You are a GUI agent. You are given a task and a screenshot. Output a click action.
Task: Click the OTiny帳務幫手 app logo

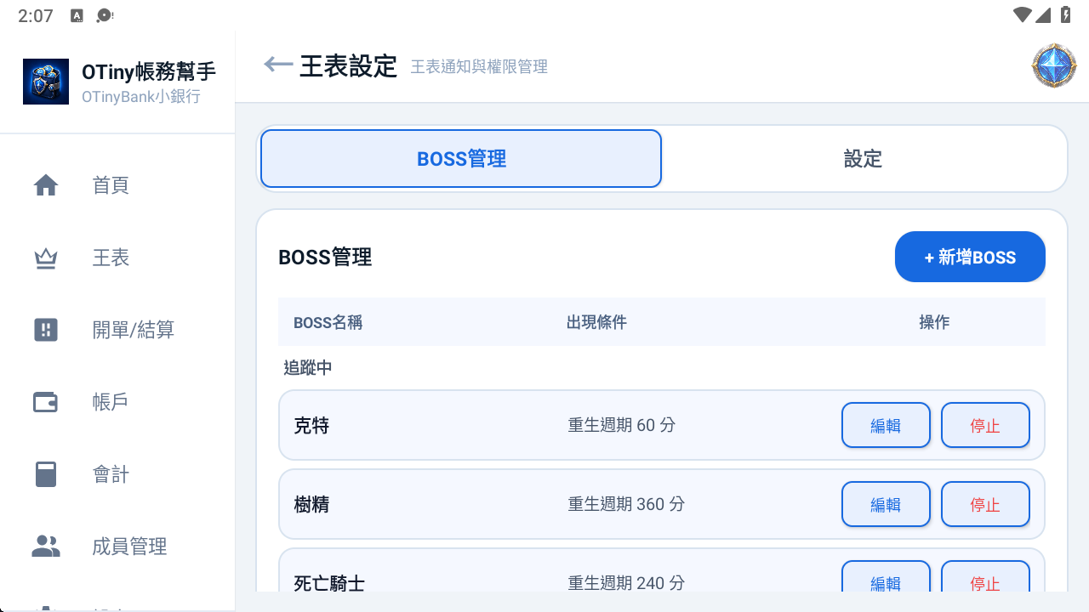(46, 82)
